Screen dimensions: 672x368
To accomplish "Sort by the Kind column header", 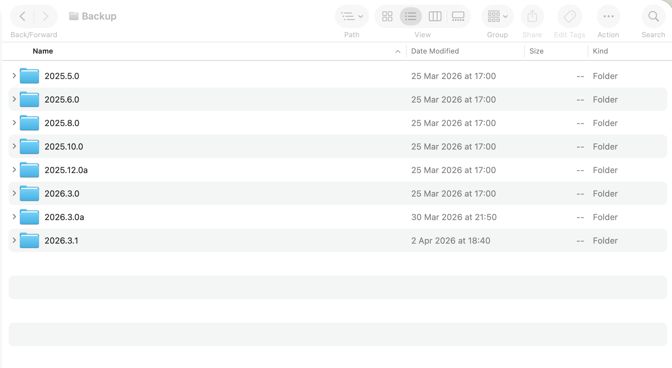I will (x=600, y=51).
